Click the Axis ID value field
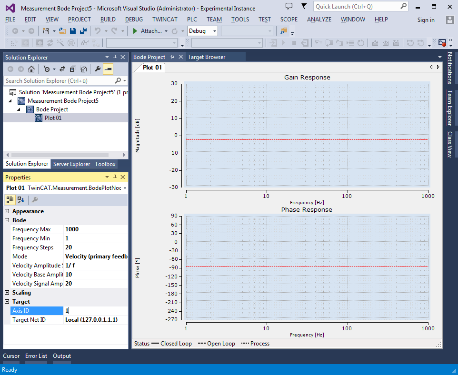 96,311
